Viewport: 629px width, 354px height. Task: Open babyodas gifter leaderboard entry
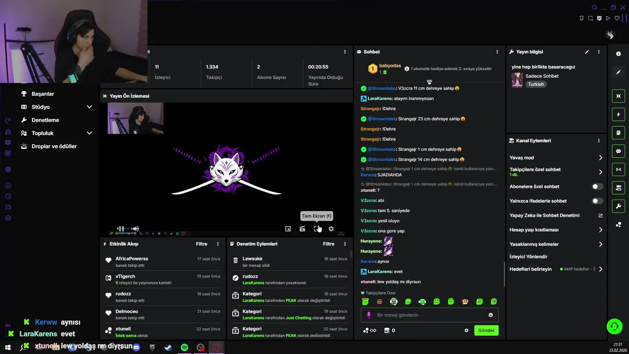click(x=385, y=69)
